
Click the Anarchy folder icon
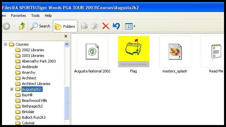(18, 72)
